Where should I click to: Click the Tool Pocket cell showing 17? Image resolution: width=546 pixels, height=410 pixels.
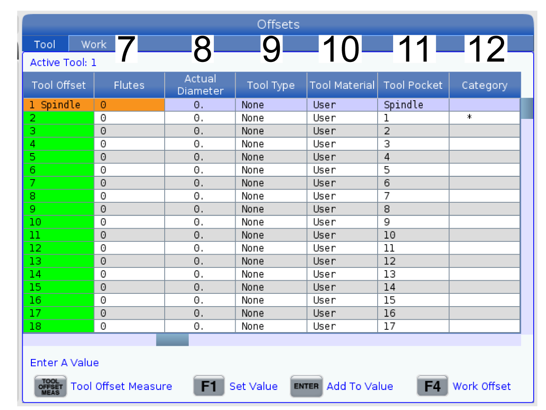point(413,326)
